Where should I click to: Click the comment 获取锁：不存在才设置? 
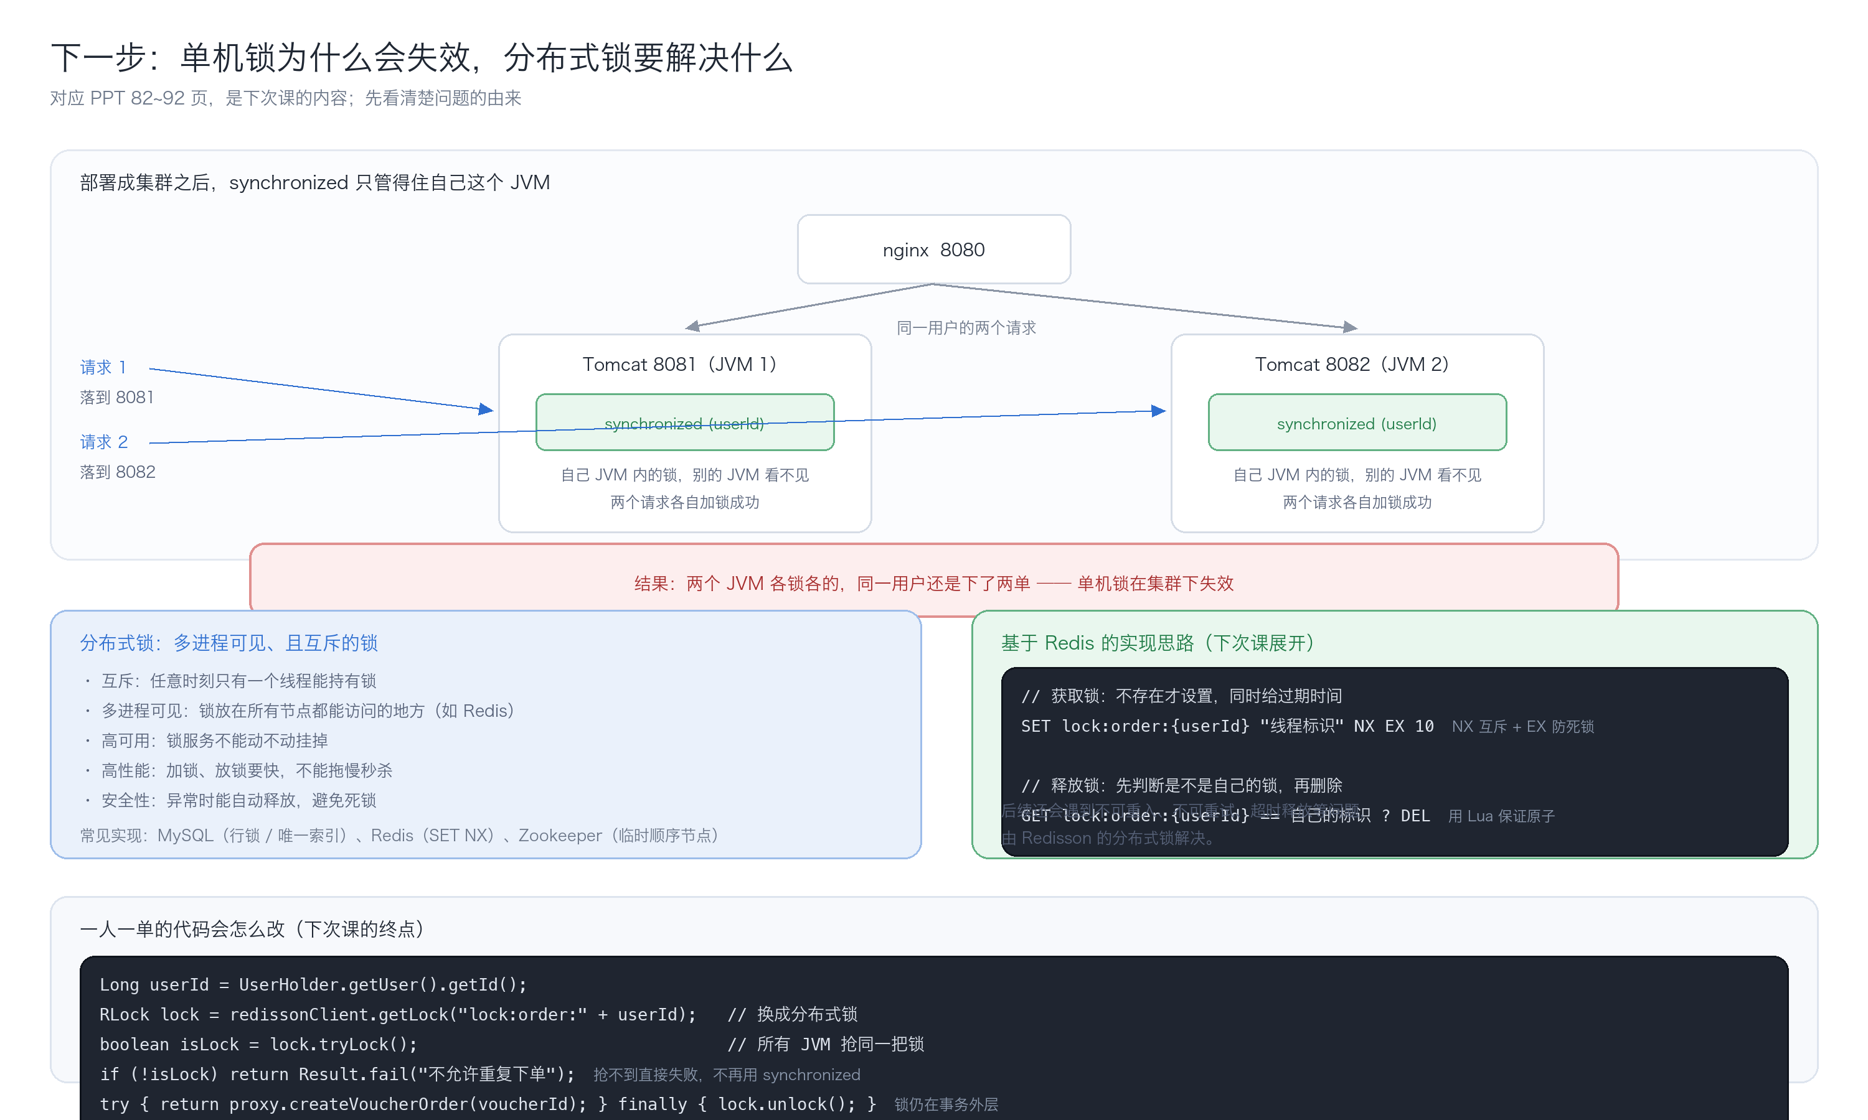[x=1181, y=696]
